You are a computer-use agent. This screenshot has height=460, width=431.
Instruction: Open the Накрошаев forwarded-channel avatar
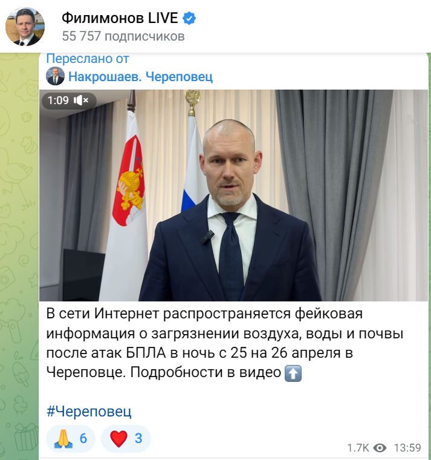55,76
